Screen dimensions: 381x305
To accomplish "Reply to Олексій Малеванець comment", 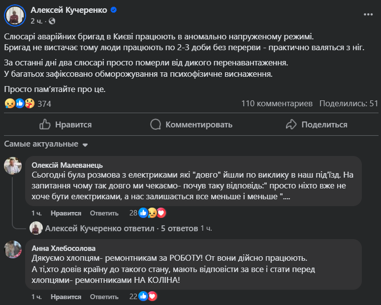I will click(104, 213).
